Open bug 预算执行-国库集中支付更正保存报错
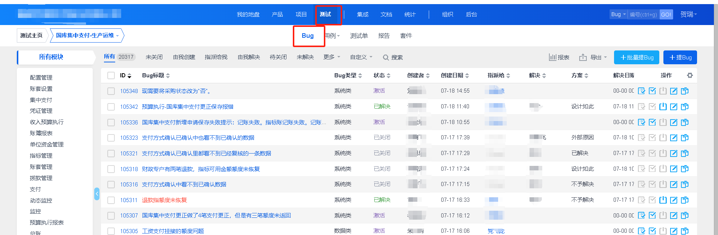 coord(187,107)
